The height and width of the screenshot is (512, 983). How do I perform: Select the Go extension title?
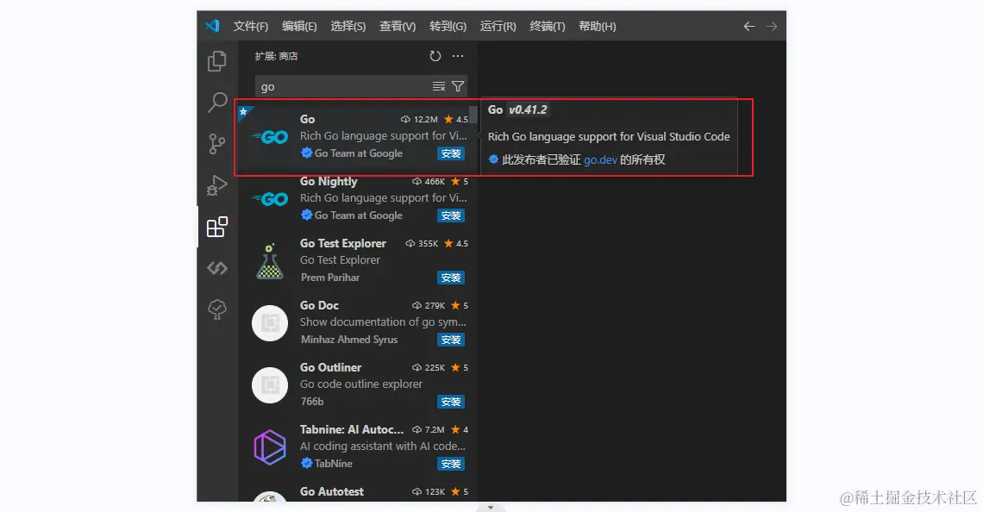point(307,119)
